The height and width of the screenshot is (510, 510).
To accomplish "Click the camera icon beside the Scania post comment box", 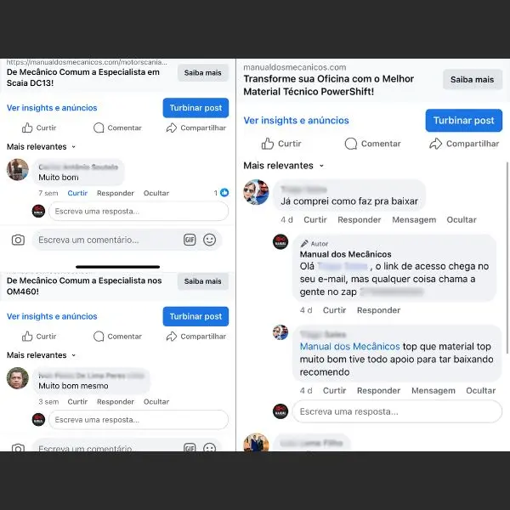I will (x=18, y=240).
